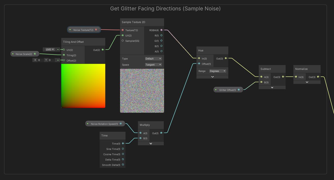Select the Noise Rotation Speed property node

point(105,124)
